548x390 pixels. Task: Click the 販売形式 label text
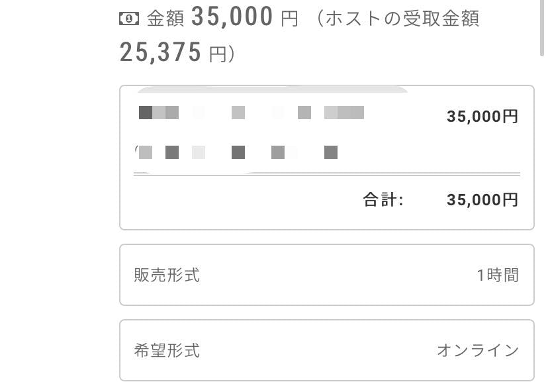167,275
